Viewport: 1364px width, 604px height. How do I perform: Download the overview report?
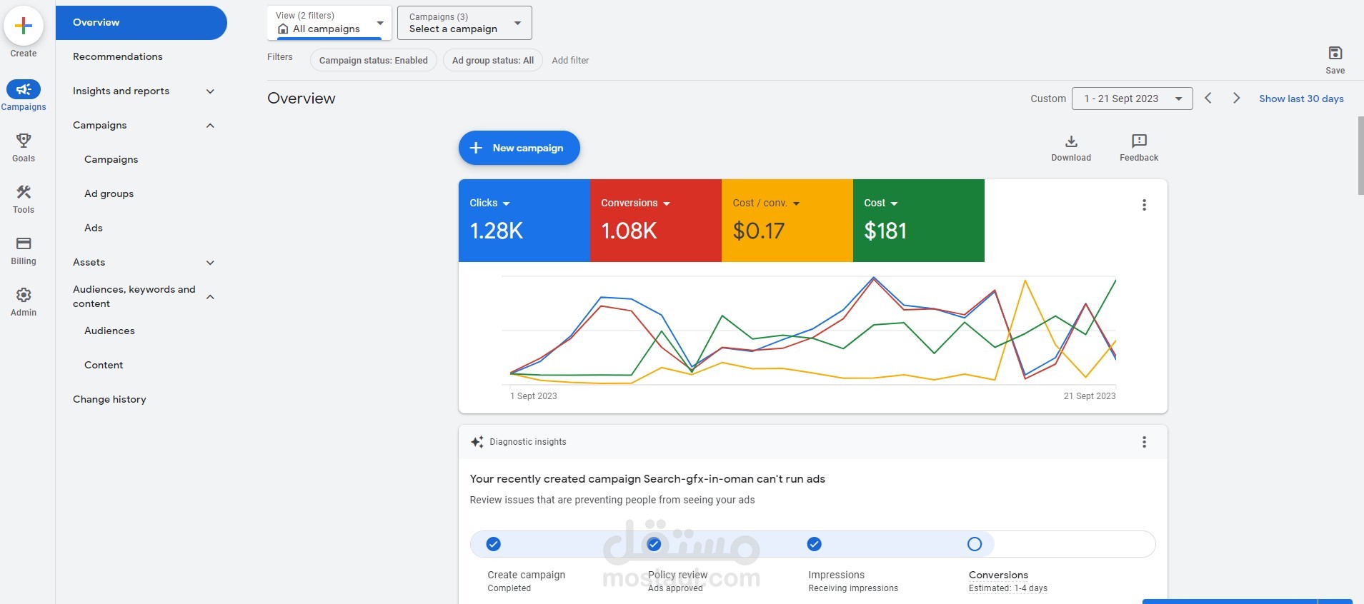pos(1070,141)
